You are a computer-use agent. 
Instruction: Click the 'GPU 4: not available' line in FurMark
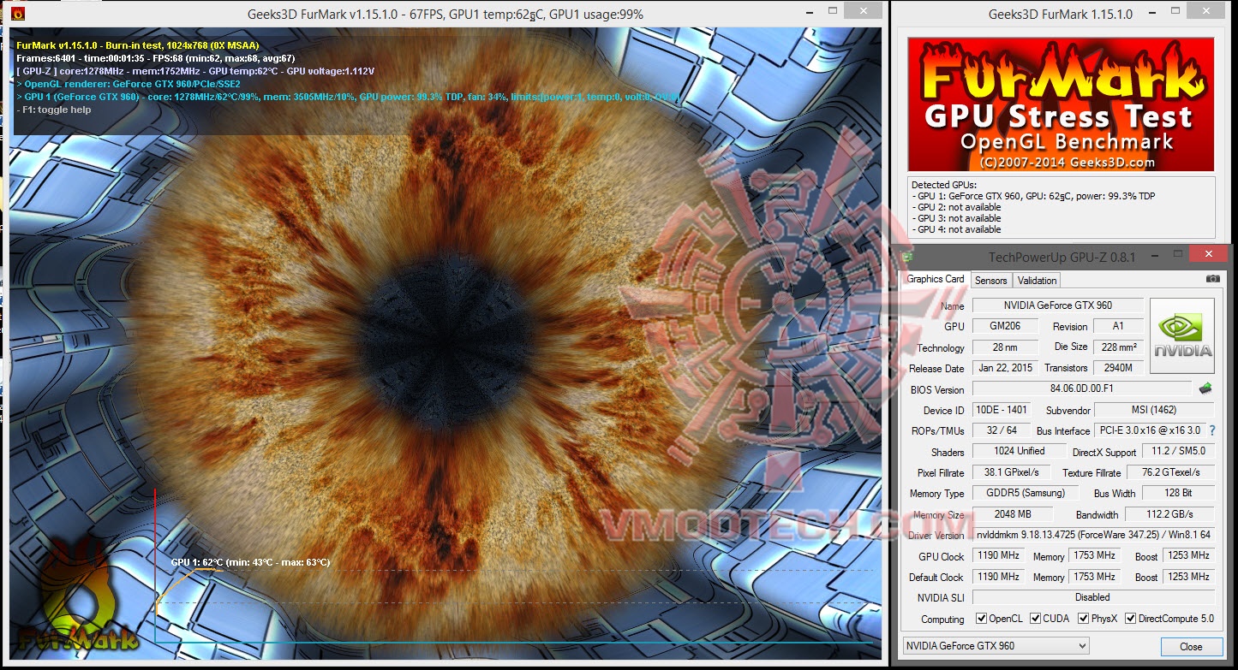pos(955,229)
